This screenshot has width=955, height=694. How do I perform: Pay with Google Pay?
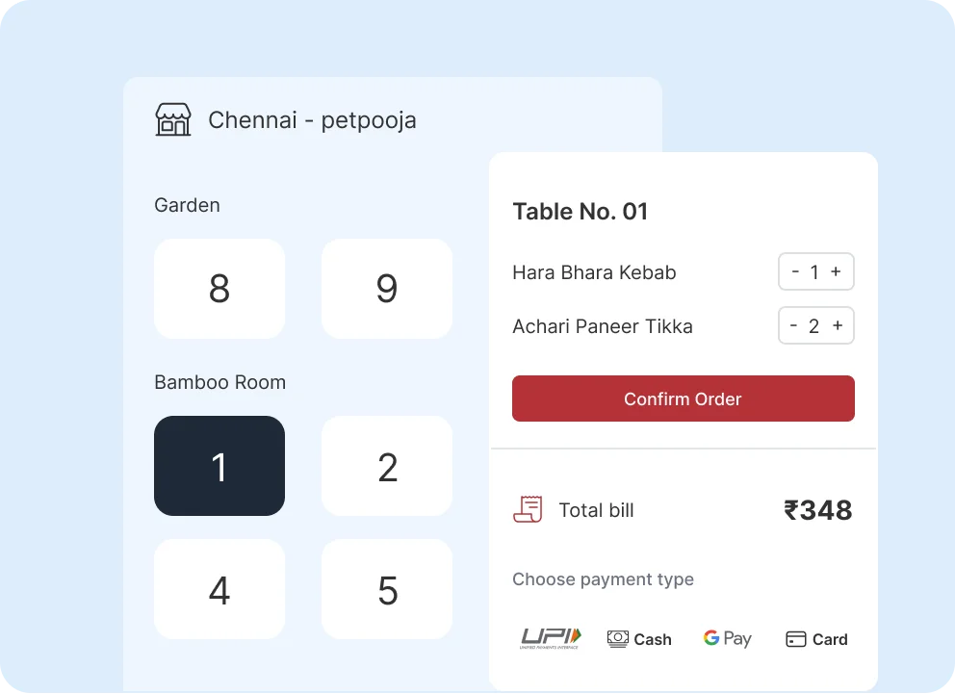(727, 638)
